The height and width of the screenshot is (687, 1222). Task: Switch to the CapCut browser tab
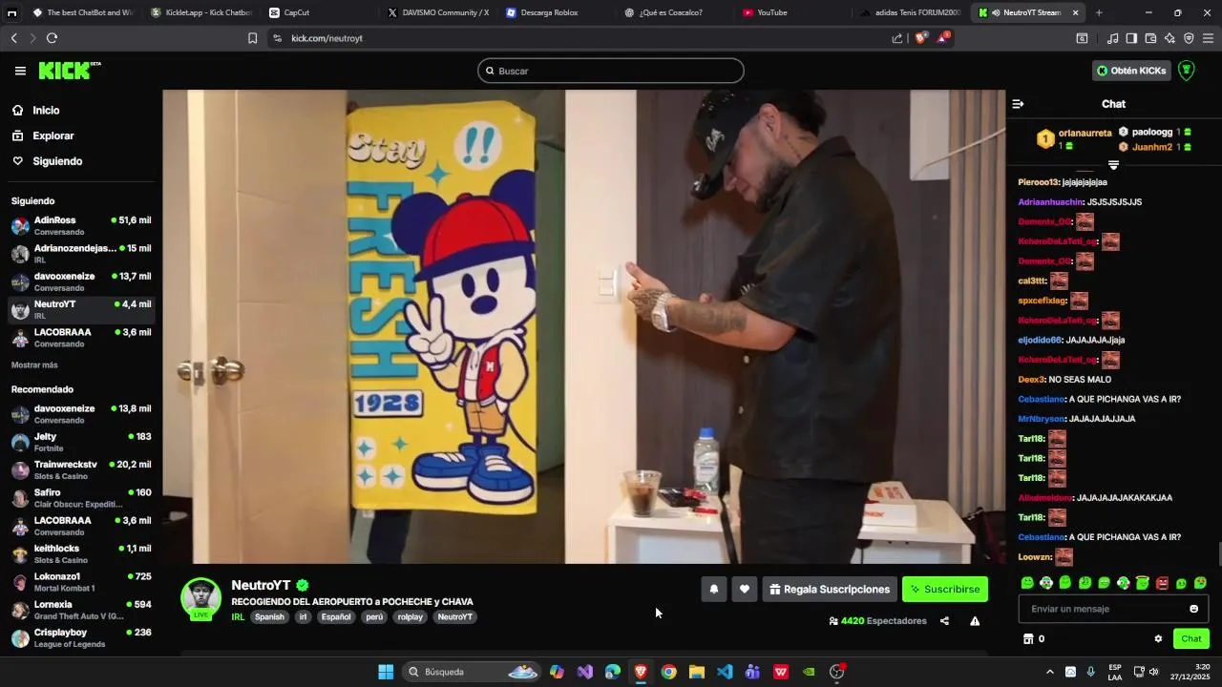pyautogui.click(x=297, y=12)
